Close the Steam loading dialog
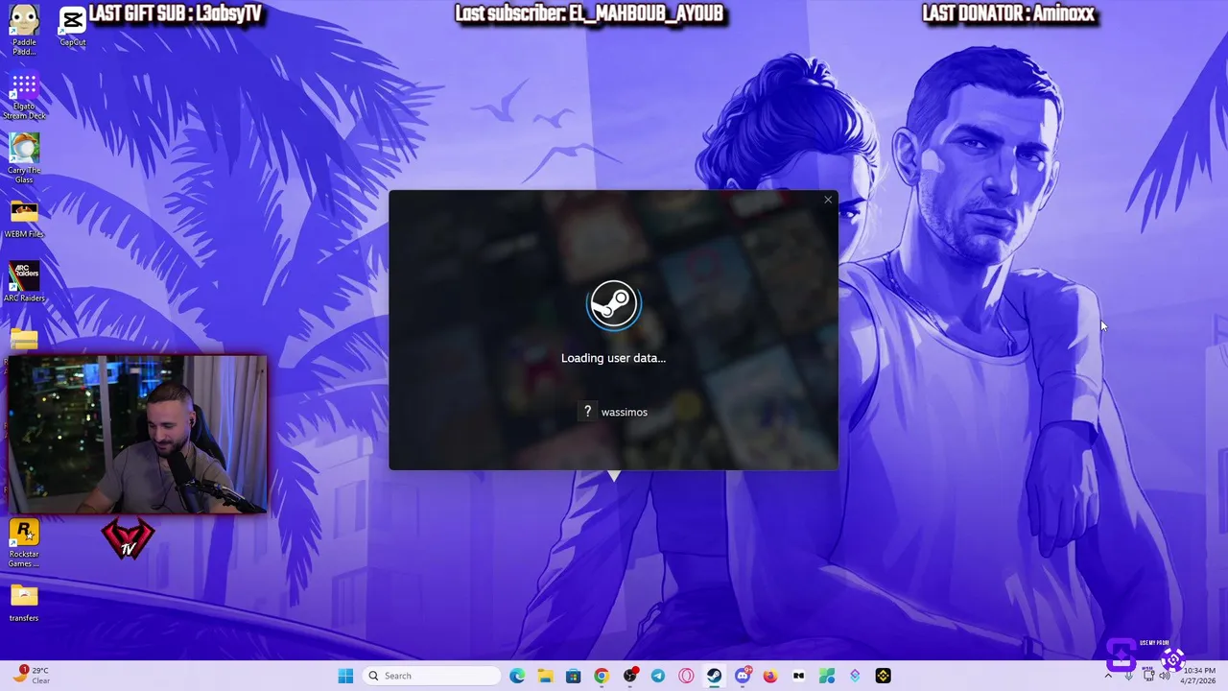 click(x=828, y=201)
